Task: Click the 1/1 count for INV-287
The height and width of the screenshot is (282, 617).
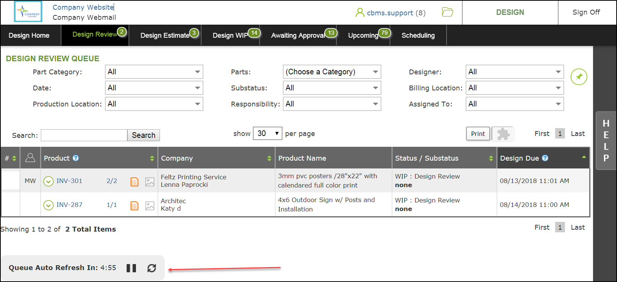Action: [x=112, y=205]
